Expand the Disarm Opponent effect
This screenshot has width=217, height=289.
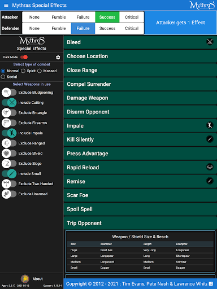coord(140,112)
